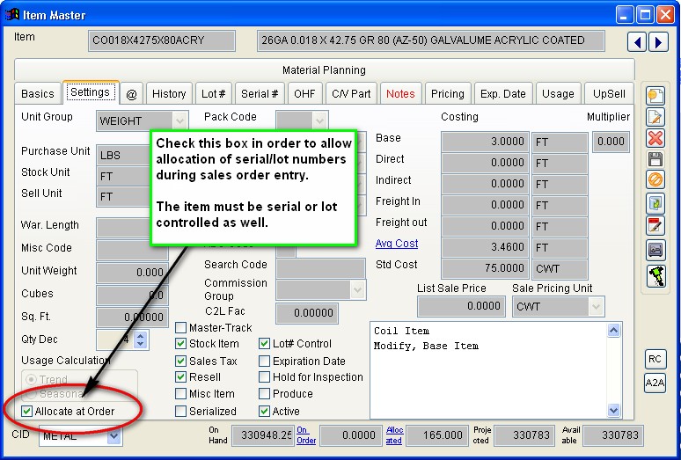This screenshot has width=681, height=460.
Task: Click the floppy disk save icon
Action: point(655,159)
